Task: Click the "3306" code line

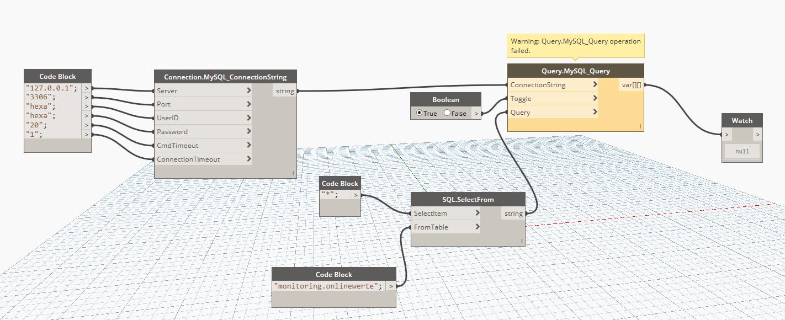Action: coord(41,98)
